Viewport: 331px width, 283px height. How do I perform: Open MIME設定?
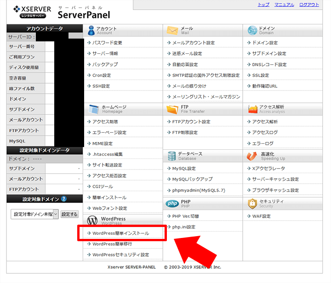tap(103, 143)
